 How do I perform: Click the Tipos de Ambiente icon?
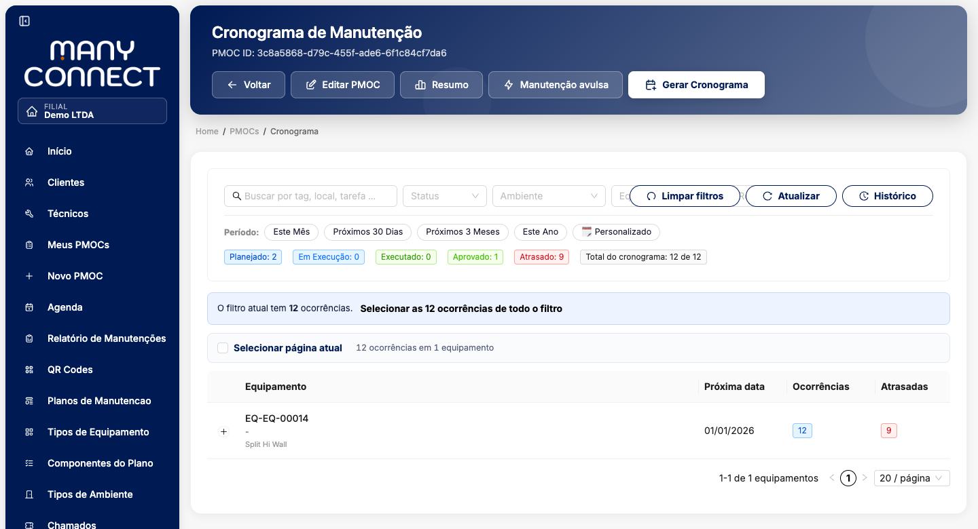(x=29, y=494)
